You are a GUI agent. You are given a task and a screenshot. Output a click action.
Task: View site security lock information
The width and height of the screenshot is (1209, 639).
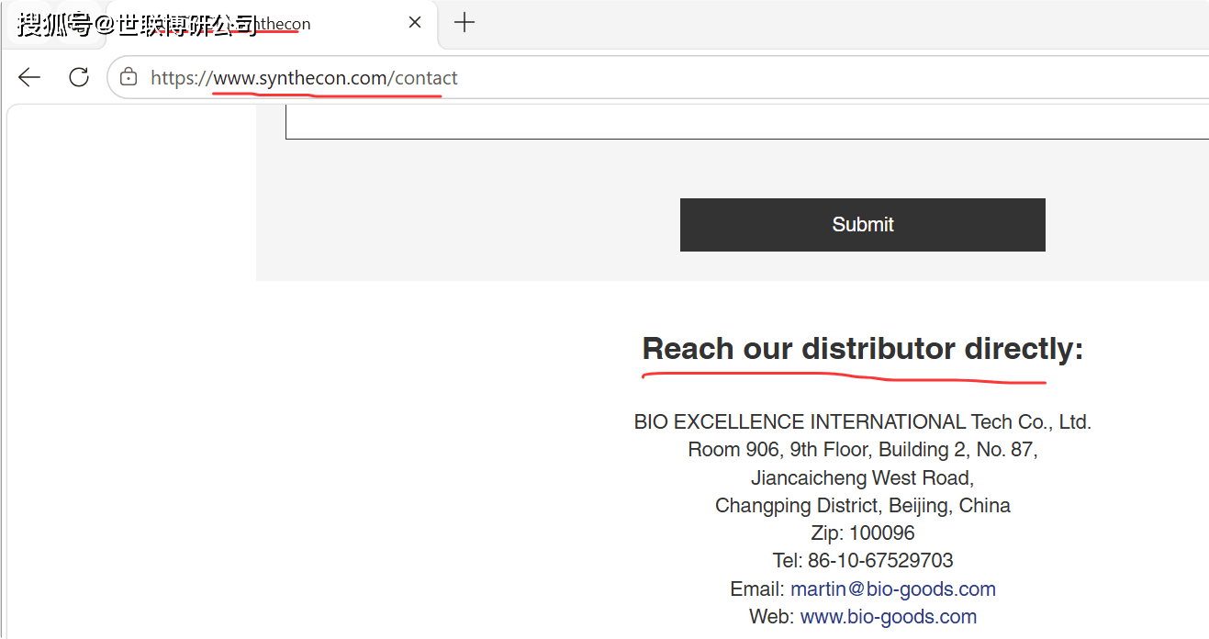(129, 77)
